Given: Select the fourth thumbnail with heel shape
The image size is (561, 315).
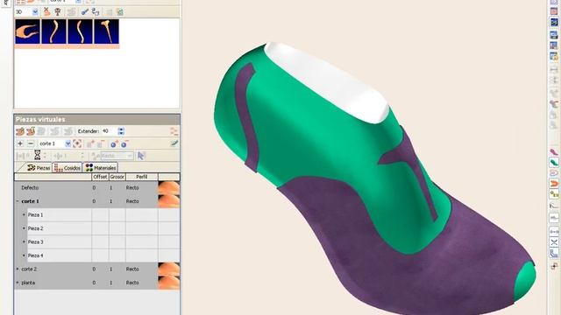Looking at the screenshot, I should coord(107,31).
